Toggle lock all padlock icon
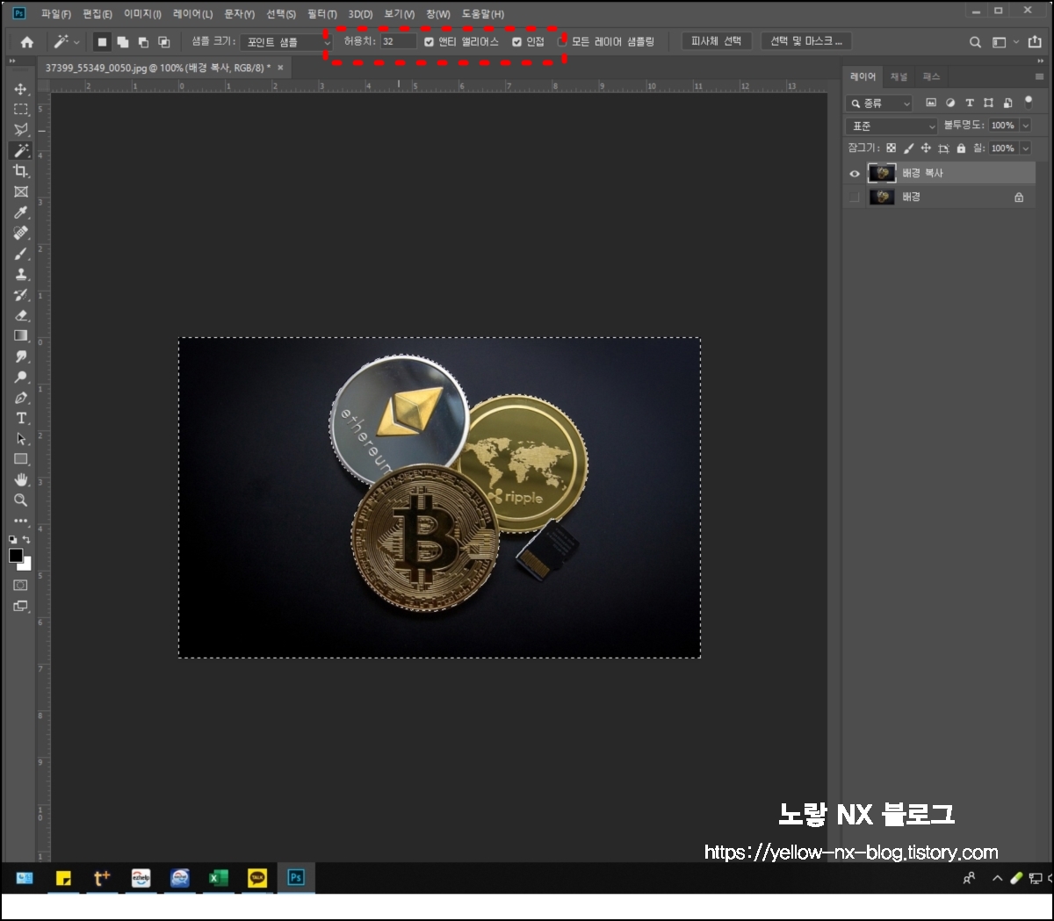1054x921 pixels. tap(961, 148)
